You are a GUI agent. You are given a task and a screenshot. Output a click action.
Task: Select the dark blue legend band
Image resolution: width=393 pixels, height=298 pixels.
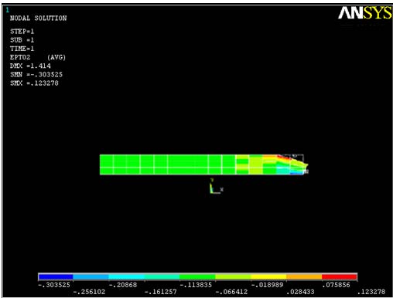(56, 276)
